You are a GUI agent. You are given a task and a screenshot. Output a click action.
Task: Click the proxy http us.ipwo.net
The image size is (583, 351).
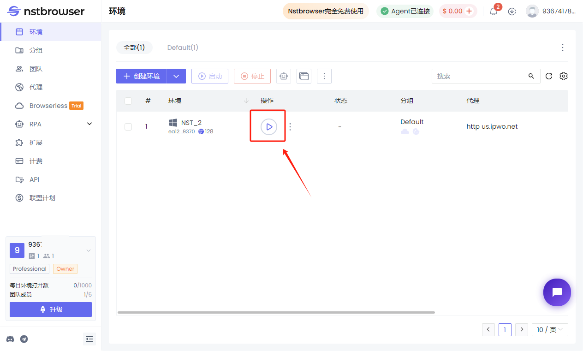click(x=492, y=126)
